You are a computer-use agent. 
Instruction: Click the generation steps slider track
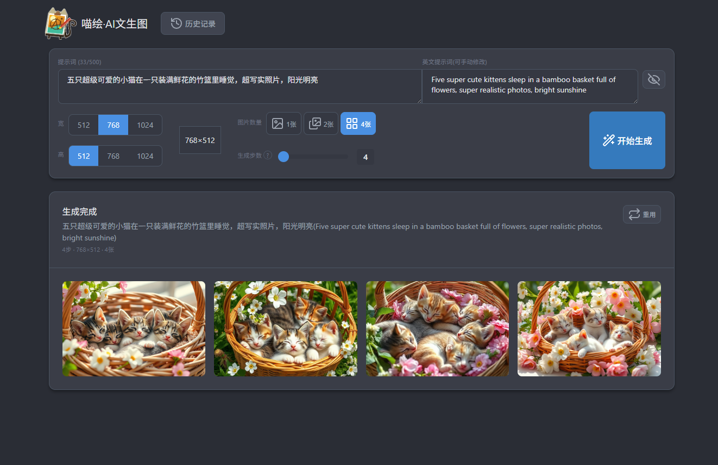313,157
